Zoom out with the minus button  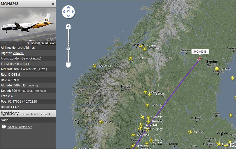pos(68,65)
